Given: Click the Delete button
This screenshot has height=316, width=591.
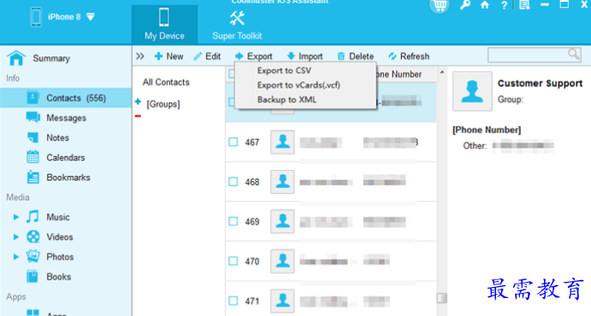Looking at the screenshot, I should coord(356,56).
